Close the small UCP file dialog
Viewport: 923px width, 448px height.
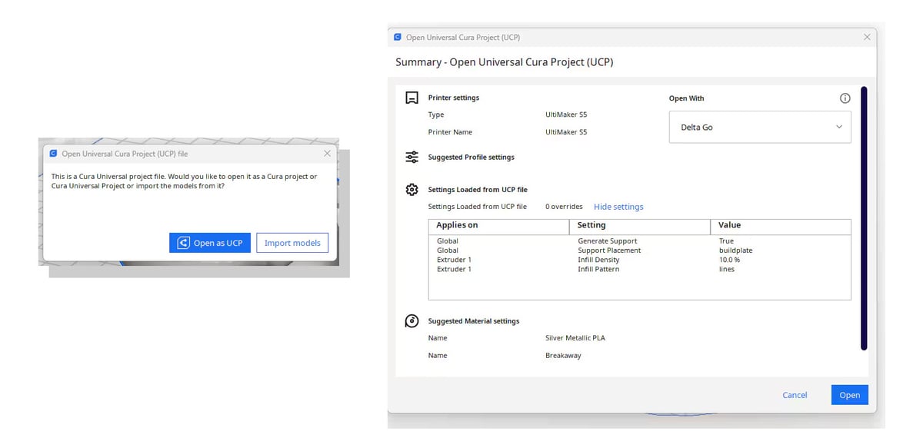click(x=327, y=154)
